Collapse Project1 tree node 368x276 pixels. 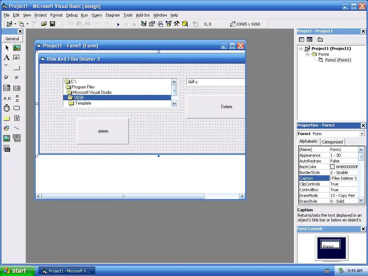coord(301,49)
